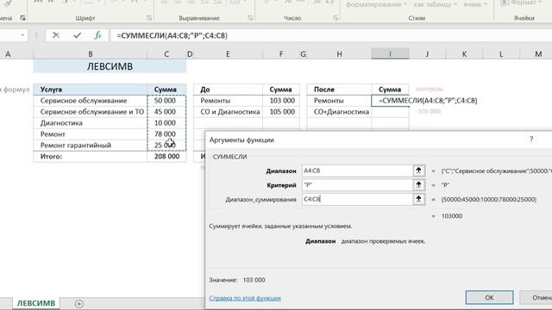Click inside the Критерий input field

coord(357,185)
